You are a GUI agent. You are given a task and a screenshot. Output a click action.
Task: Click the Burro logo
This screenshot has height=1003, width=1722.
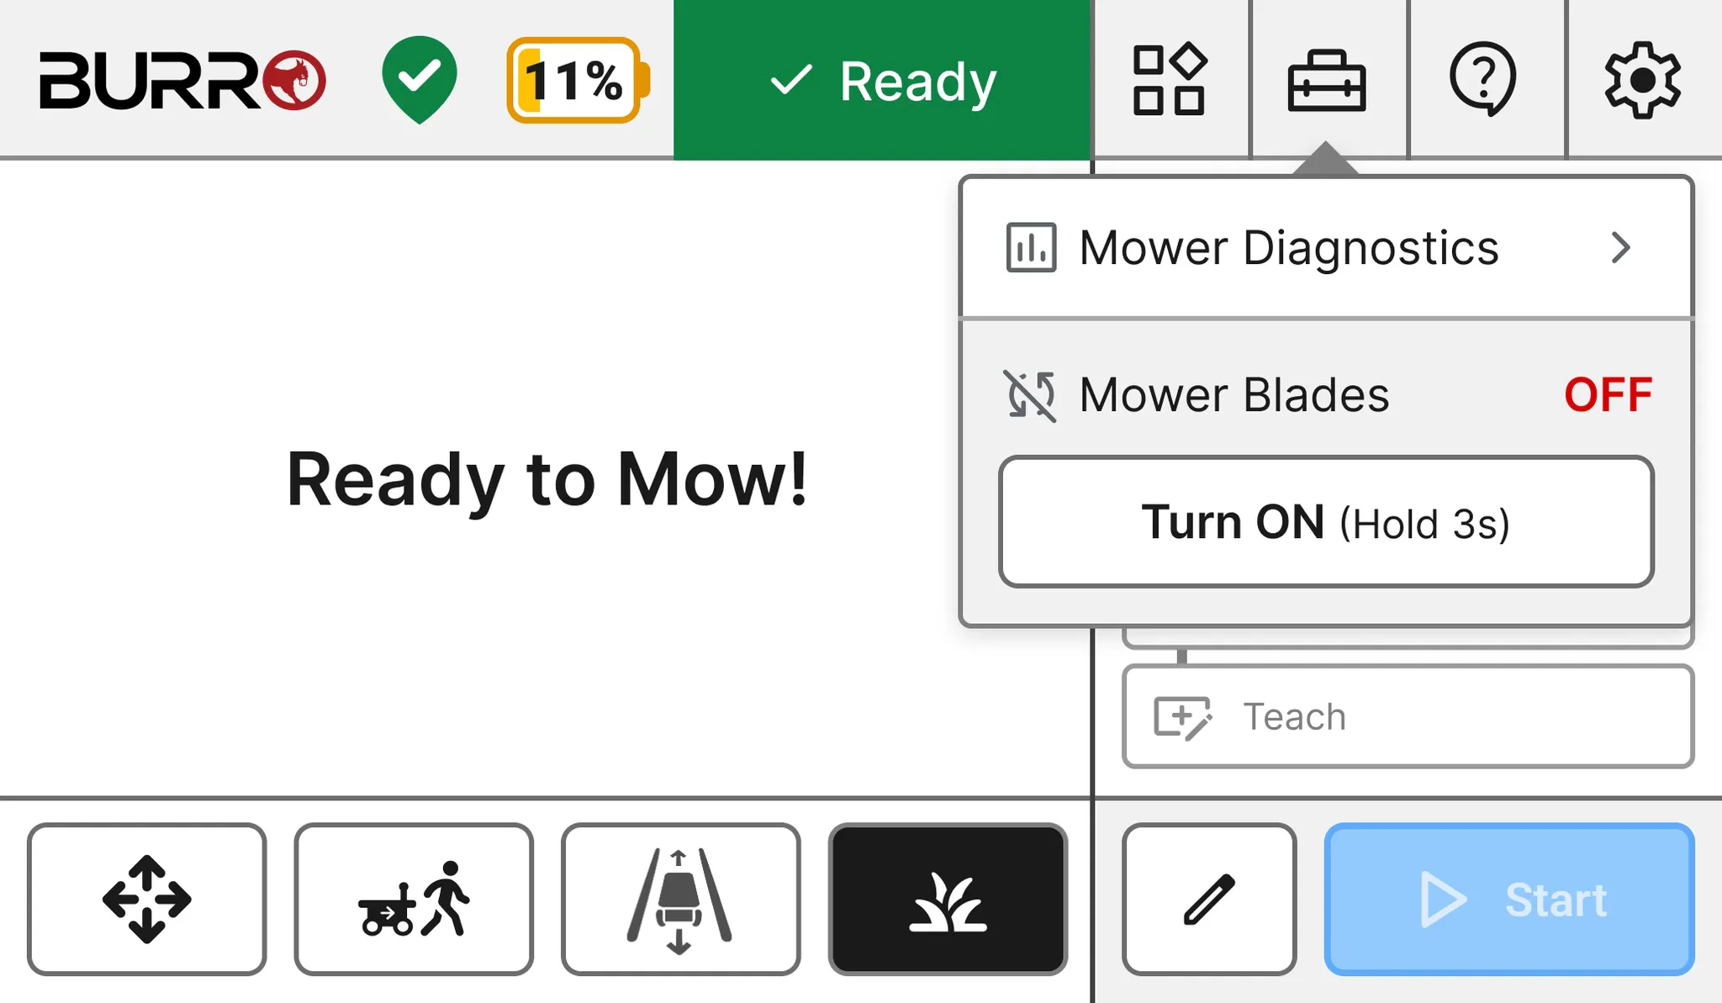[x=182, y=80]
